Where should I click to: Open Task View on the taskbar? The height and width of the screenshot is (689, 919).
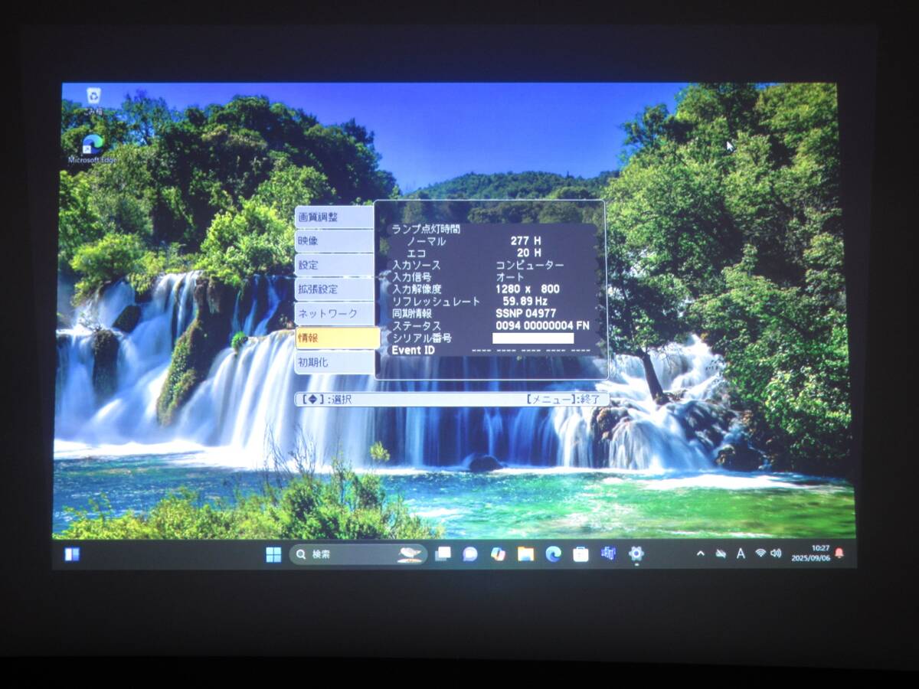[443, 553]
